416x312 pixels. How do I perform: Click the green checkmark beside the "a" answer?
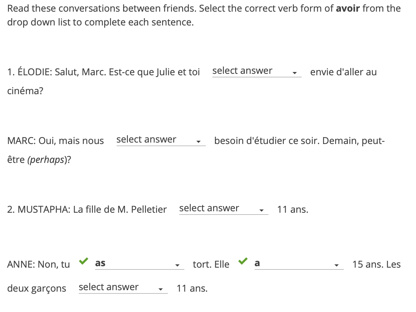click(x=243, y=261)
